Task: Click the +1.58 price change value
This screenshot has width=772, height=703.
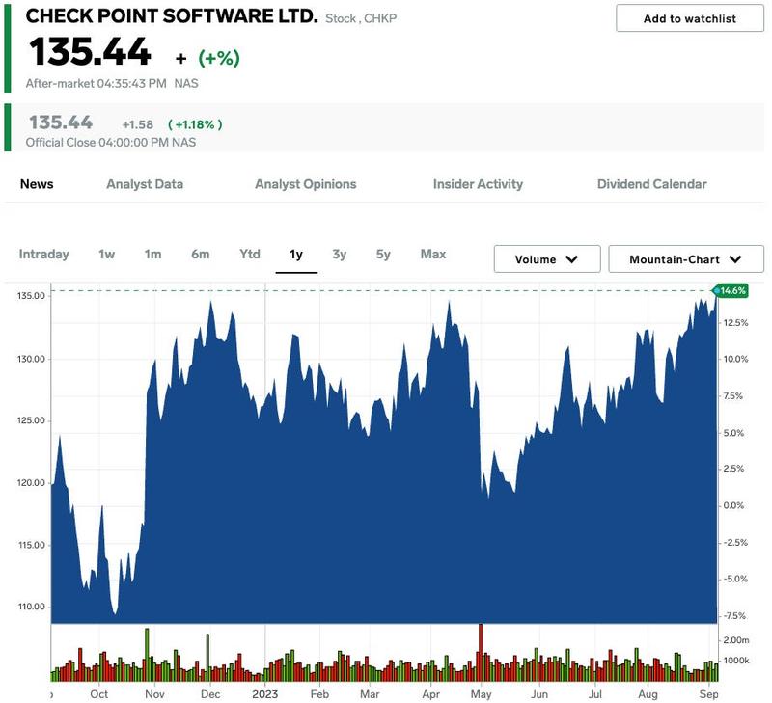Action: pos(138,124)
